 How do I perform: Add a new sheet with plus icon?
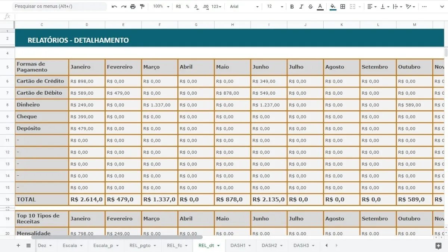coord(18,246)
